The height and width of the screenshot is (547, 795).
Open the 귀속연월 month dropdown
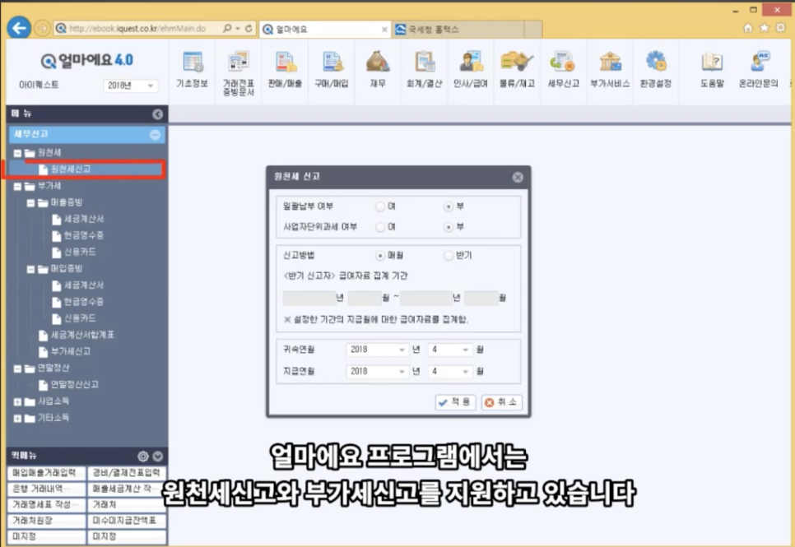tap(450, 350)
